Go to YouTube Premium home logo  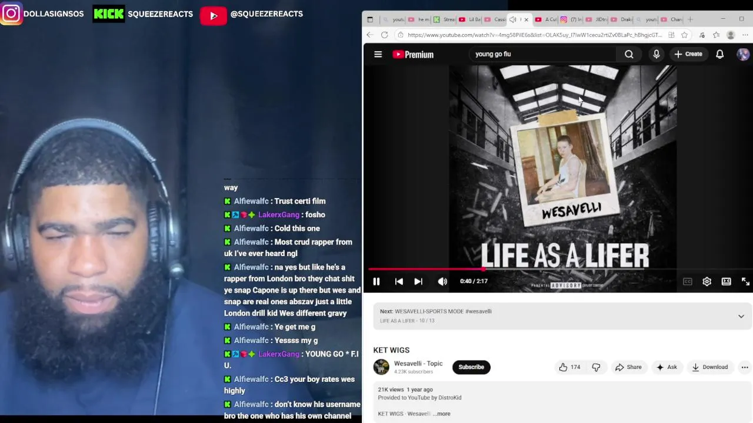(x=413, y=54)
